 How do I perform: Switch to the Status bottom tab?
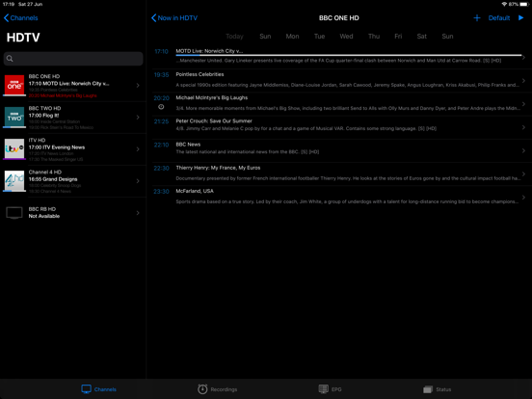(437, 389)
